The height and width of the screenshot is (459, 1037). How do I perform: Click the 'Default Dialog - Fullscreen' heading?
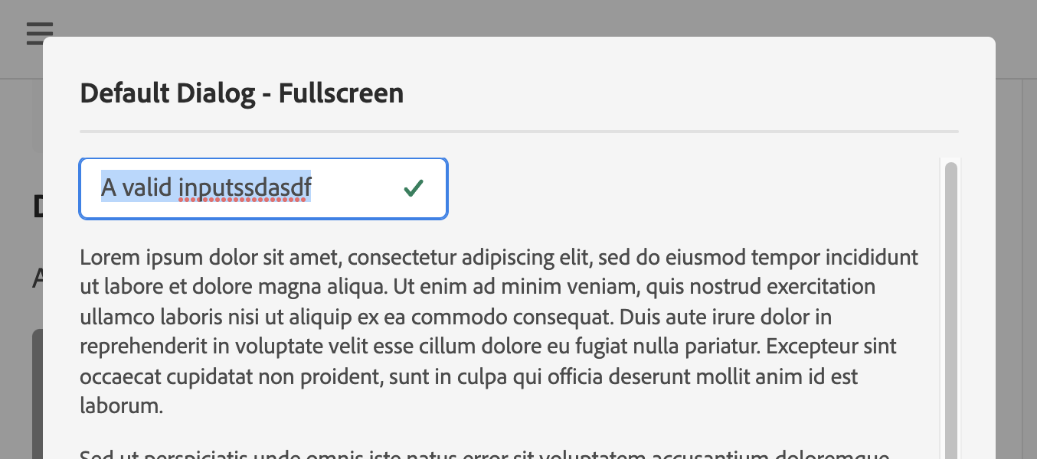[241, 93]
